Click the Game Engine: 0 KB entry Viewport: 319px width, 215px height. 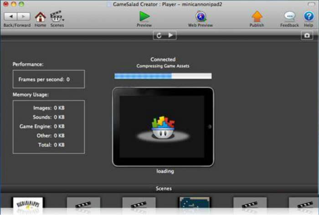[x=42, y=126]
